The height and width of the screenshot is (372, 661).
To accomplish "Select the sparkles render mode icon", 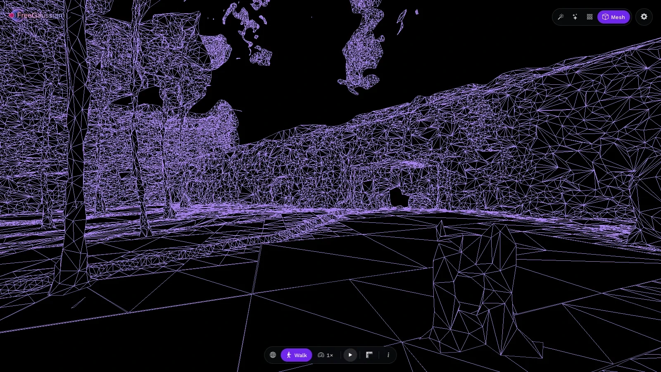I will 575,17.
